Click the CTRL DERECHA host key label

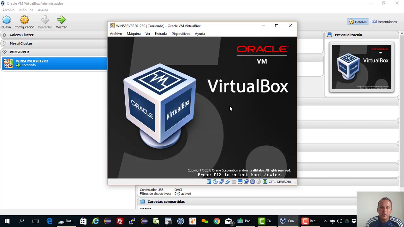[280, 182]
